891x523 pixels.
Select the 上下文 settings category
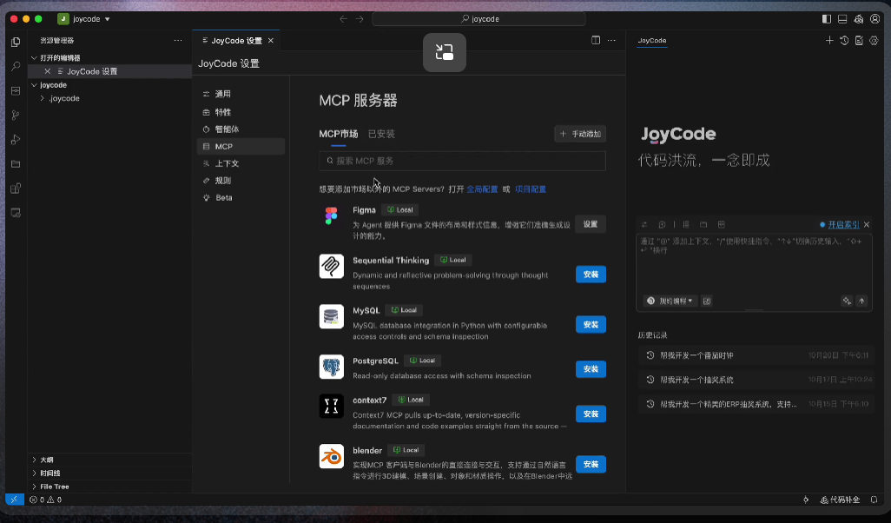[x=241, y=163]
